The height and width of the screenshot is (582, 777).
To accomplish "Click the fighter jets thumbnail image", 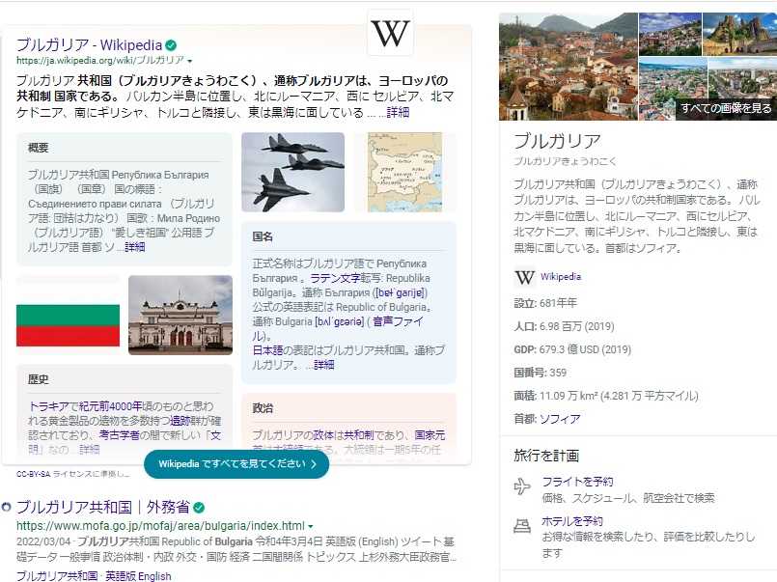I will pyautogui.click(x=292, y=173).
